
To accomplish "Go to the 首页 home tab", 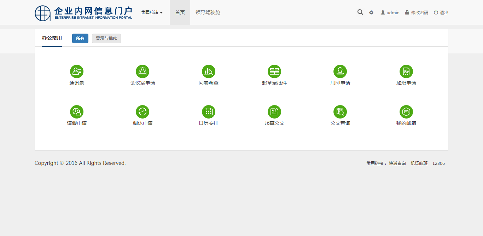I will pyautogui.click(x=180, y=12).
